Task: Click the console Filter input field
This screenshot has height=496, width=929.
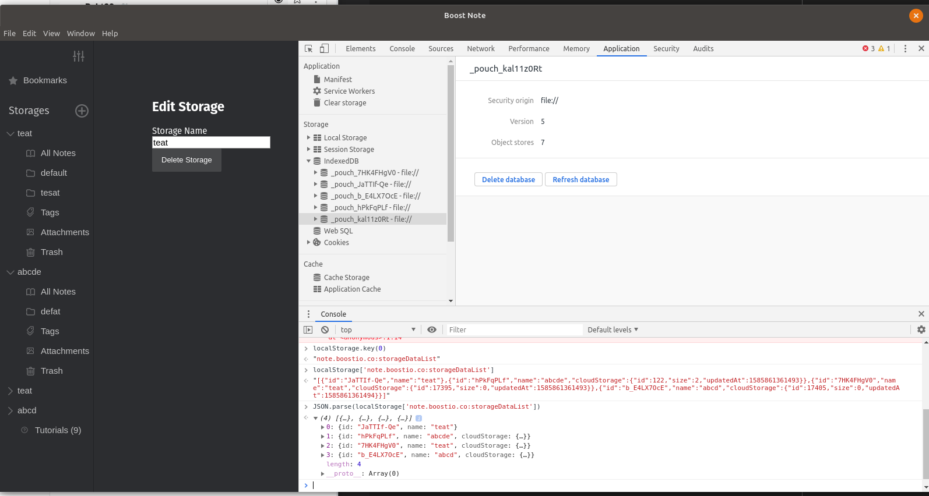Action: pyautogui.click(x=514, y=330)
